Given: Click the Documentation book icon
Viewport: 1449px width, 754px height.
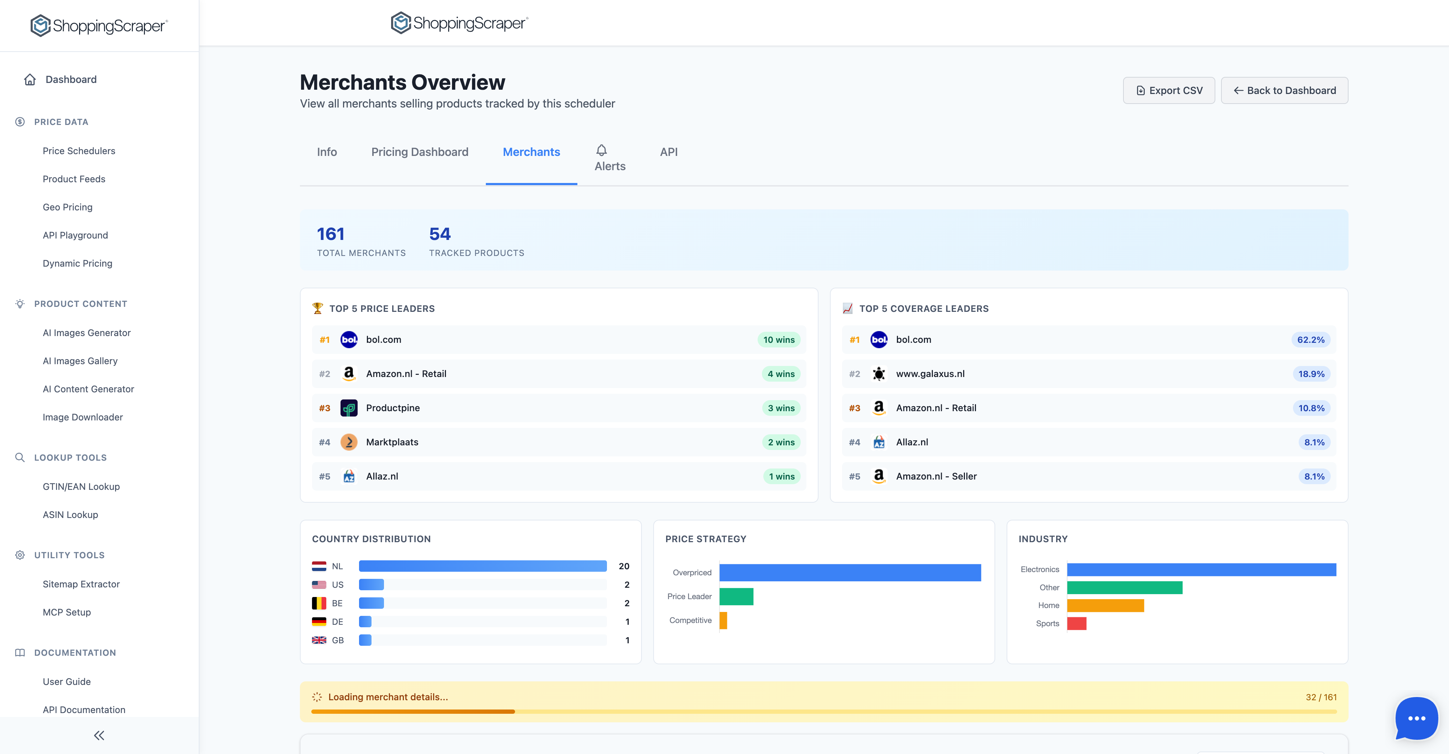Looking at the screenshot, I should 20,652.
